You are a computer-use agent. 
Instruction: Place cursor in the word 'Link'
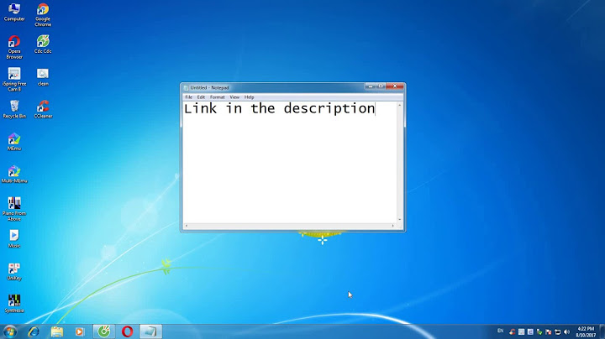tap(200, 108)
